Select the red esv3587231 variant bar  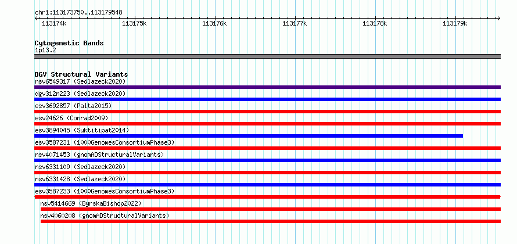tap(267, 148)
